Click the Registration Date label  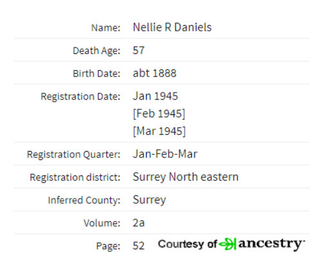click(x=80, y=96)
